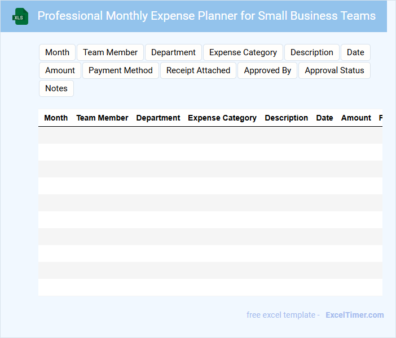Click the planner title heading text
This screenshot has width=396, height=338.
[206, 16]
